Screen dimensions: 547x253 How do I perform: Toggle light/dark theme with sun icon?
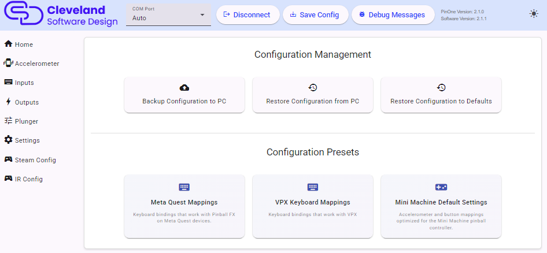533,14
